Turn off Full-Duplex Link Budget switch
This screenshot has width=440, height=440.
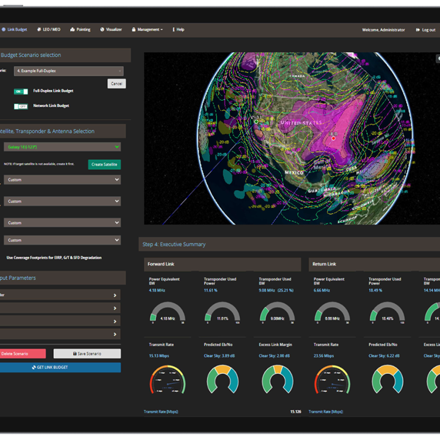pos(22,91)
